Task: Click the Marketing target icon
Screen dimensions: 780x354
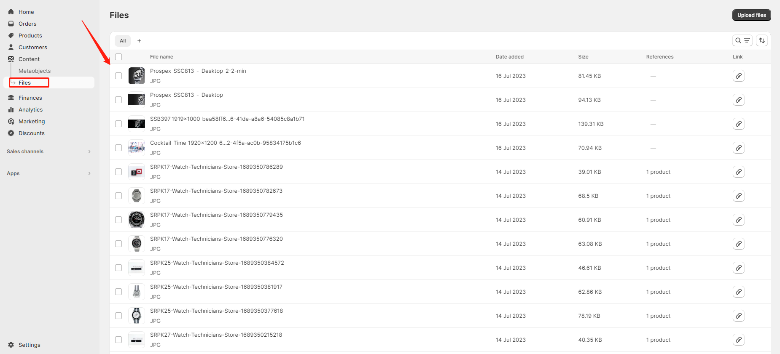Action: pyautogui.click(x=11, y=121)
